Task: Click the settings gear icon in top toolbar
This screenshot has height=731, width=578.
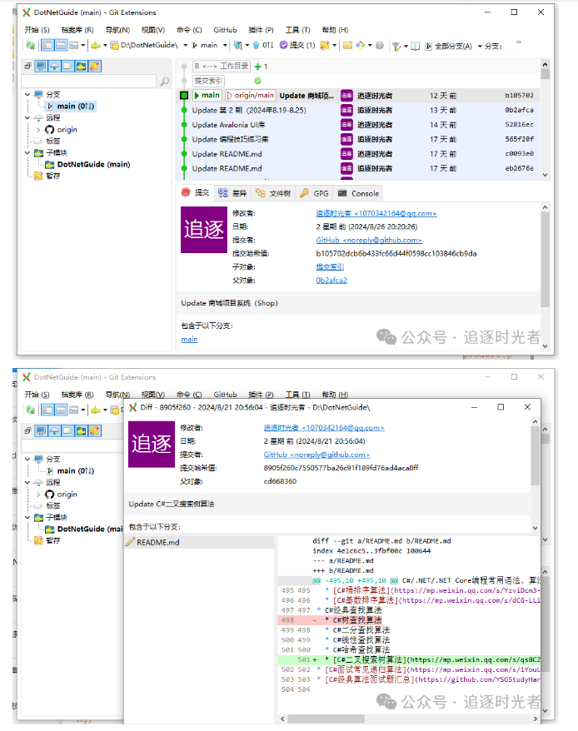Action: point(380,45)
